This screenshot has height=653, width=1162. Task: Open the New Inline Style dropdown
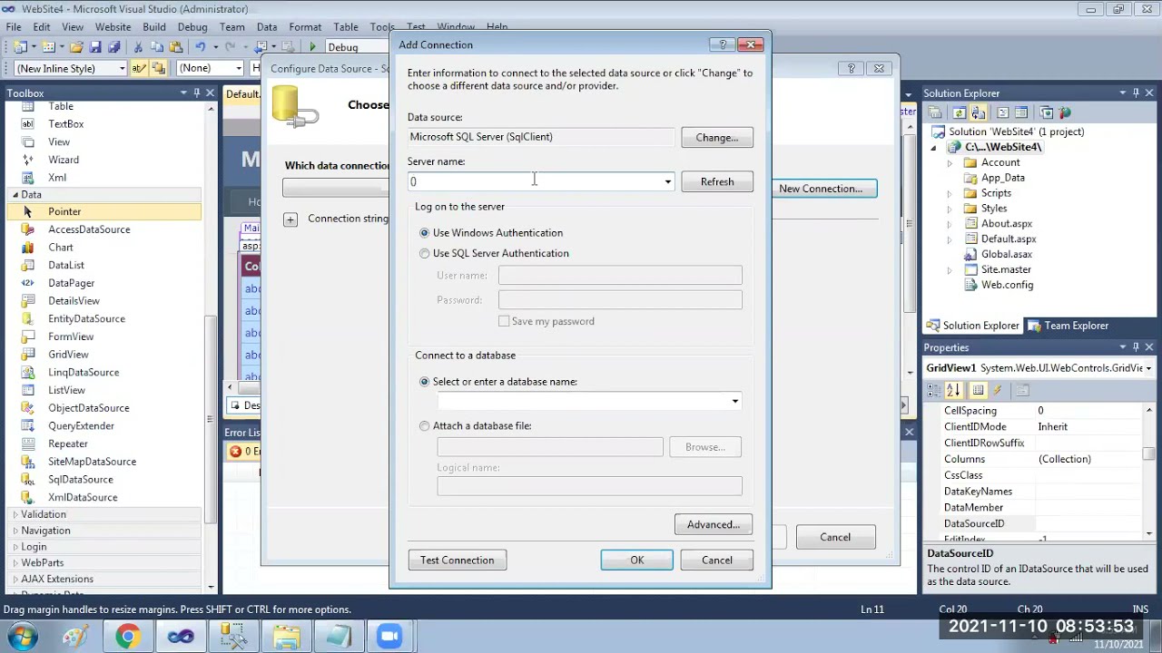coord(122,69)
